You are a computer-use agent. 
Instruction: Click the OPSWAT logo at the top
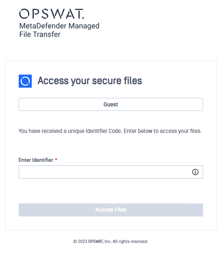(x=52, y=14)
